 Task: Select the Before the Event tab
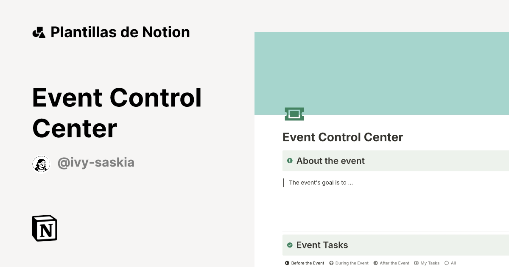[305, 263]
